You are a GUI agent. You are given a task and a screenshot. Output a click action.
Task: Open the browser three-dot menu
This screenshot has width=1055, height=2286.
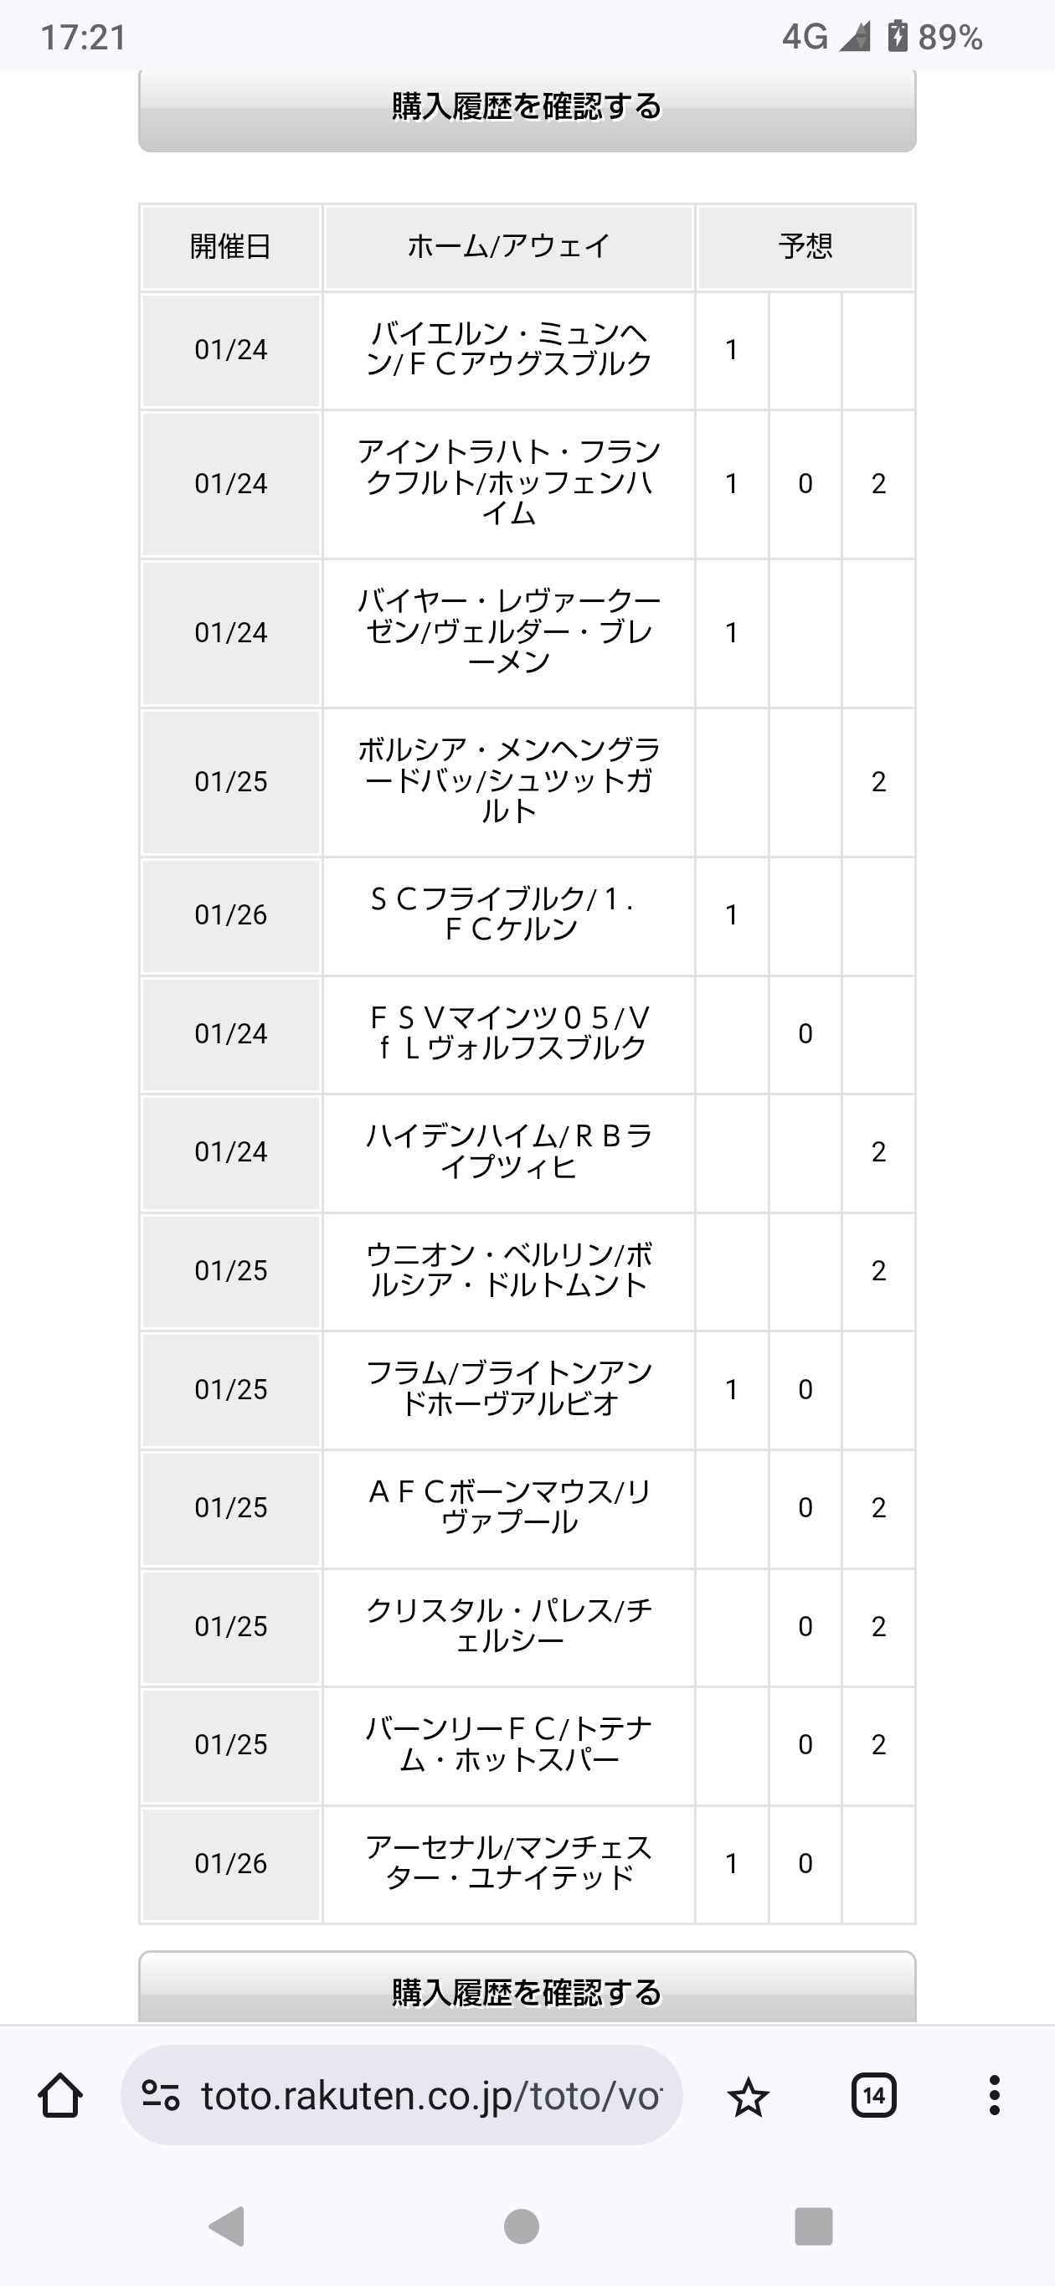point(994,2095)
